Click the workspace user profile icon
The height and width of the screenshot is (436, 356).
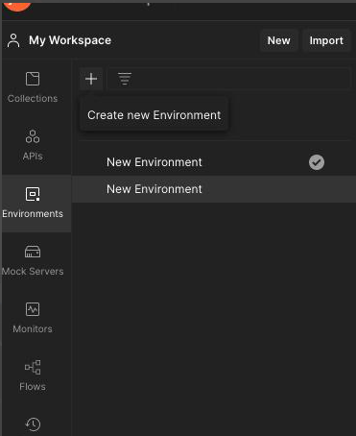13,40
